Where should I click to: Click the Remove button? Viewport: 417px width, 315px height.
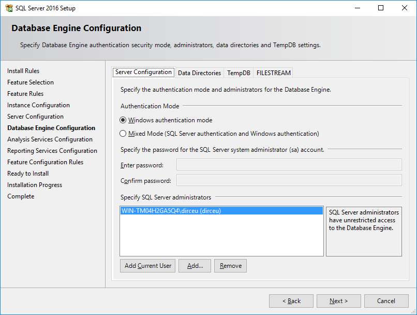point(230,266)
